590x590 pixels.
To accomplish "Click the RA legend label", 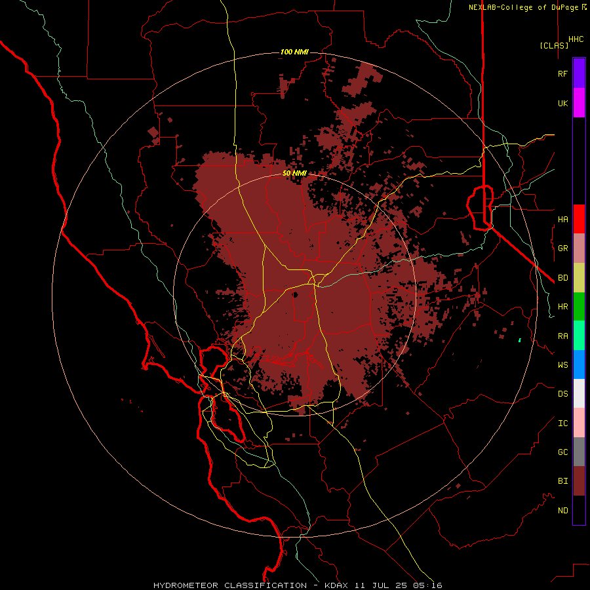I will pyautogui.click(x=562, y=336).
